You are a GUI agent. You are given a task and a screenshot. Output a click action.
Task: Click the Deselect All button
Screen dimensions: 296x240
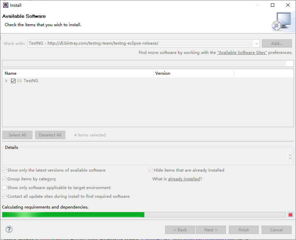[50, 135]
